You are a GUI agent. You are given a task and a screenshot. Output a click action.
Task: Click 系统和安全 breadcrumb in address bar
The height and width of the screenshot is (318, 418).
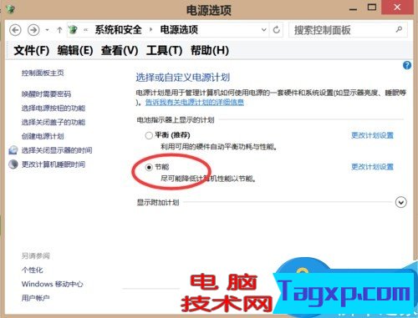pos(118,30)
